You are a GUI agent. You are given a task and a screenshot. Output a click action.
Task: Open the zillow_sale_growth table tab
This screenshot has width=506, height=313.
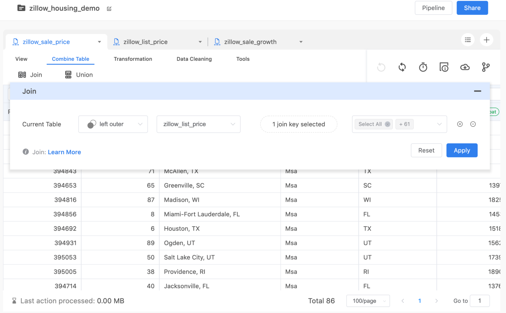(x=250, y=42)
